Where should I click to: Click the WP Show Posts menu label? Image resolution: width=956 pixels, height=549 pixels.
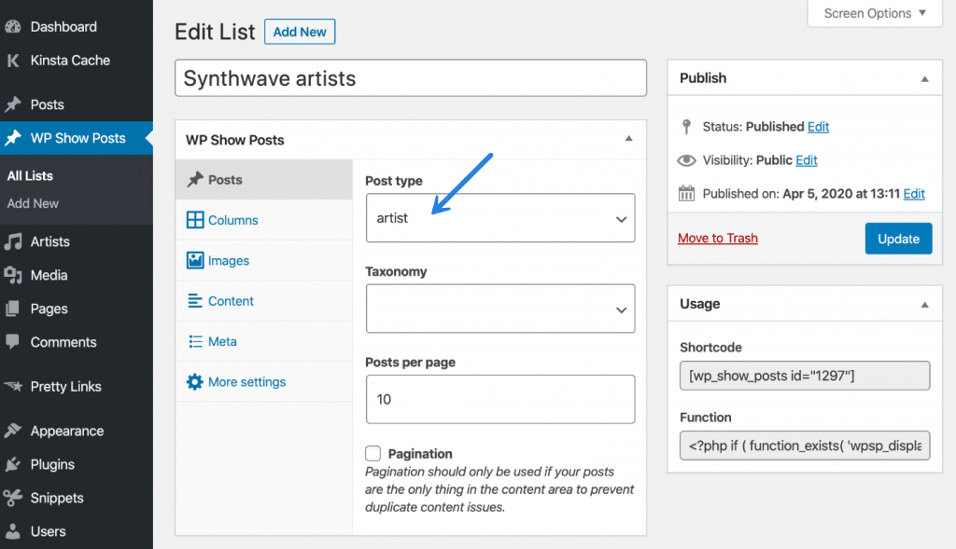pyautogui.click(x=78, y=138)
